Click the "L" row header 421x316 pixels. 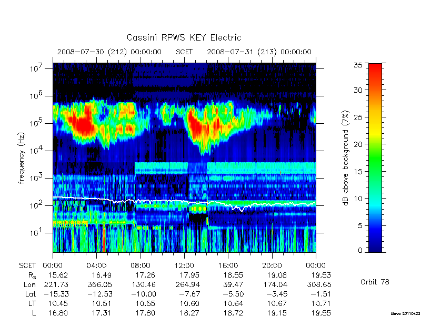(34, 313)
